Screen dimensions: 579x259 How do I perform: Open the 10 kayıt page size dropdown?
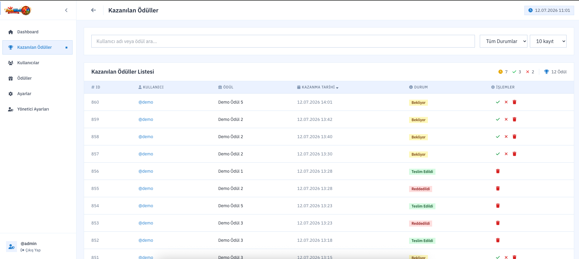coord(548,41)
